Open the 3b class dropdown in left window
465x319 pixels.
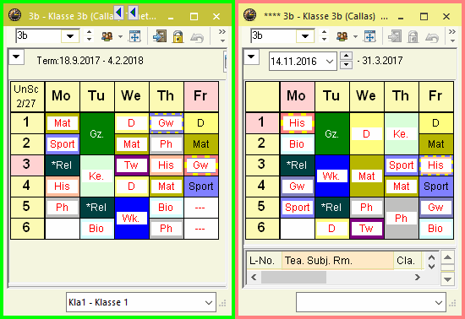[x=70, y=36]
